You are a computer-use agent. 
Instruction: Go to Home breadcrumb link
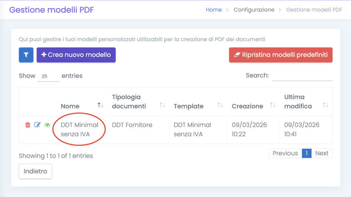(x=214, y=10)
